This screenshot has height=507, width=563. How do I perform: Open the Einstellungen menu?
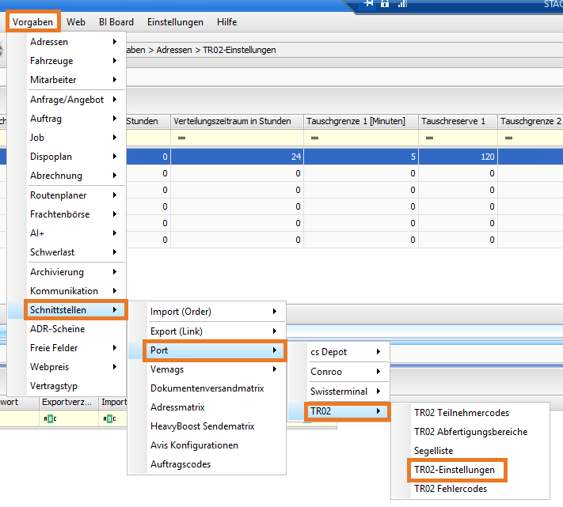coord(175,22)
